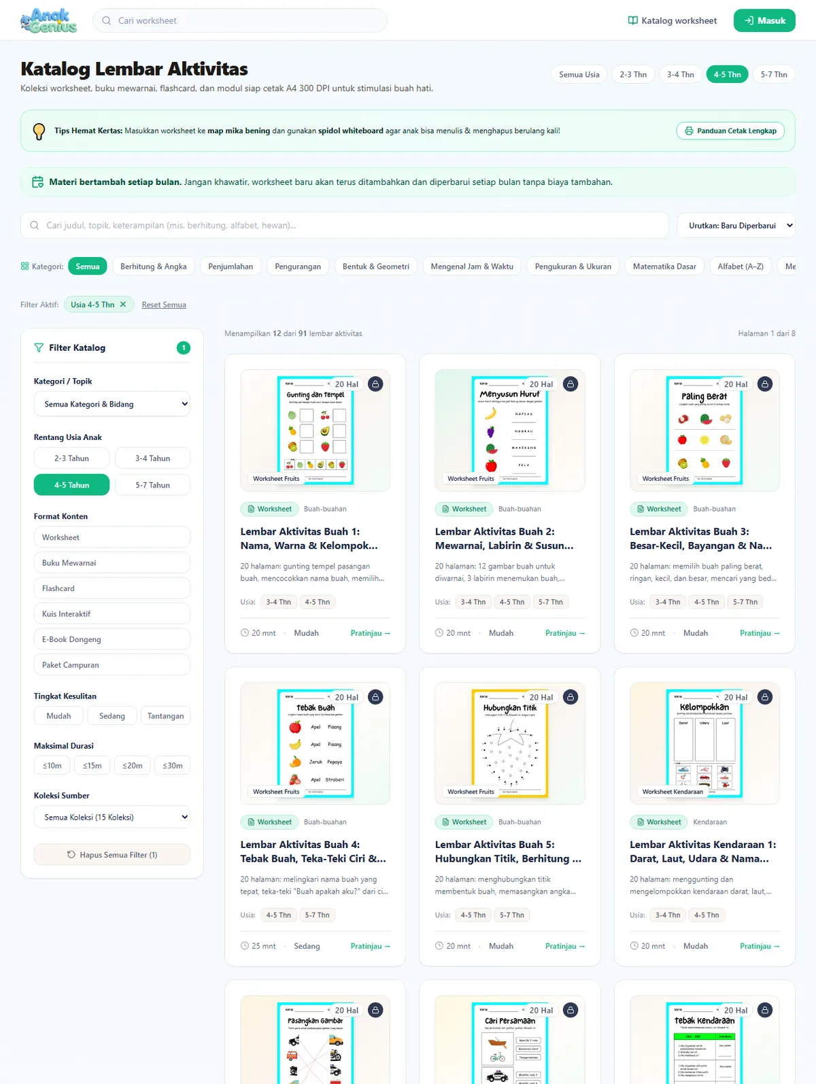This screenshot has height=1084, width=816.
Task: Toggle the 5-7 Tahun age range filter
Action: tap(152, 485)
